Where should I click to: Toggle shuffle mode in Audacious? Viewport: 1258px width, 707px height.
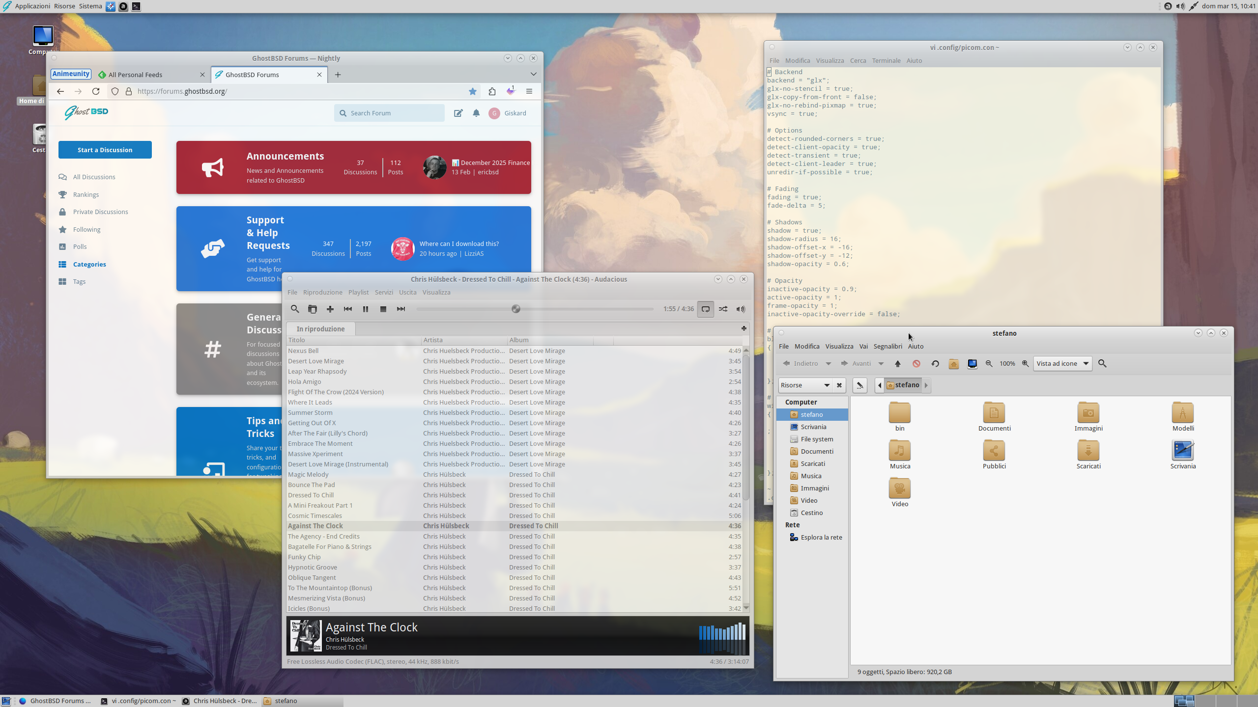pyautogui.click(x=723, y=309)
